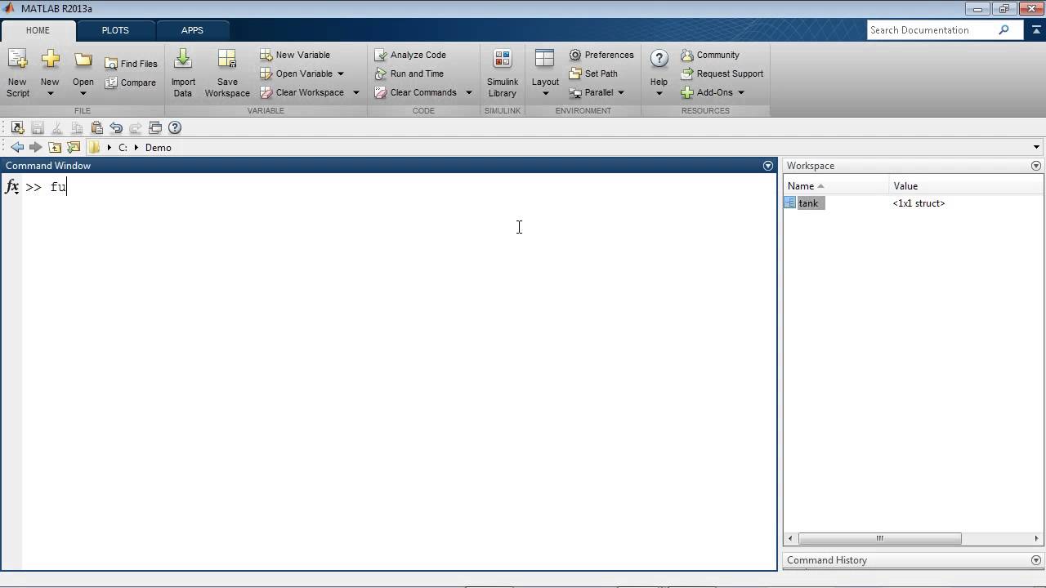Click the Help question mark icon
This screenshot has height=588, width=1046.
click(x=659, y=59)
